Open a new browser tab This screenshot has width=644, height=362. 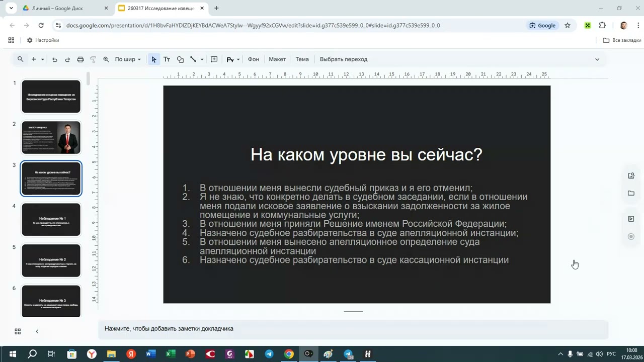point(216,9)
